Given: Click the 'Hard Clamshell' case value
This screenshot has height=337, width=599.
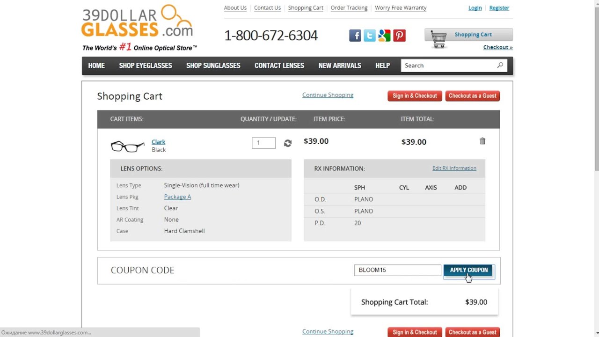Looking at the screenshot, I should click(184, 231).
